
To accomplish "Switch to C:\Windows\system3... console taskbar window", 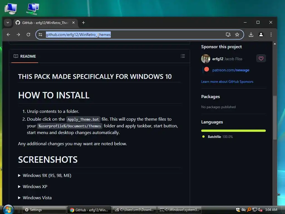I will point(180,210).
